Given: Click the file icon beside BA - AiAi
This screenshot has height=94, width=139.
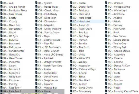Looking at the screenshot, I should point(2,3).
